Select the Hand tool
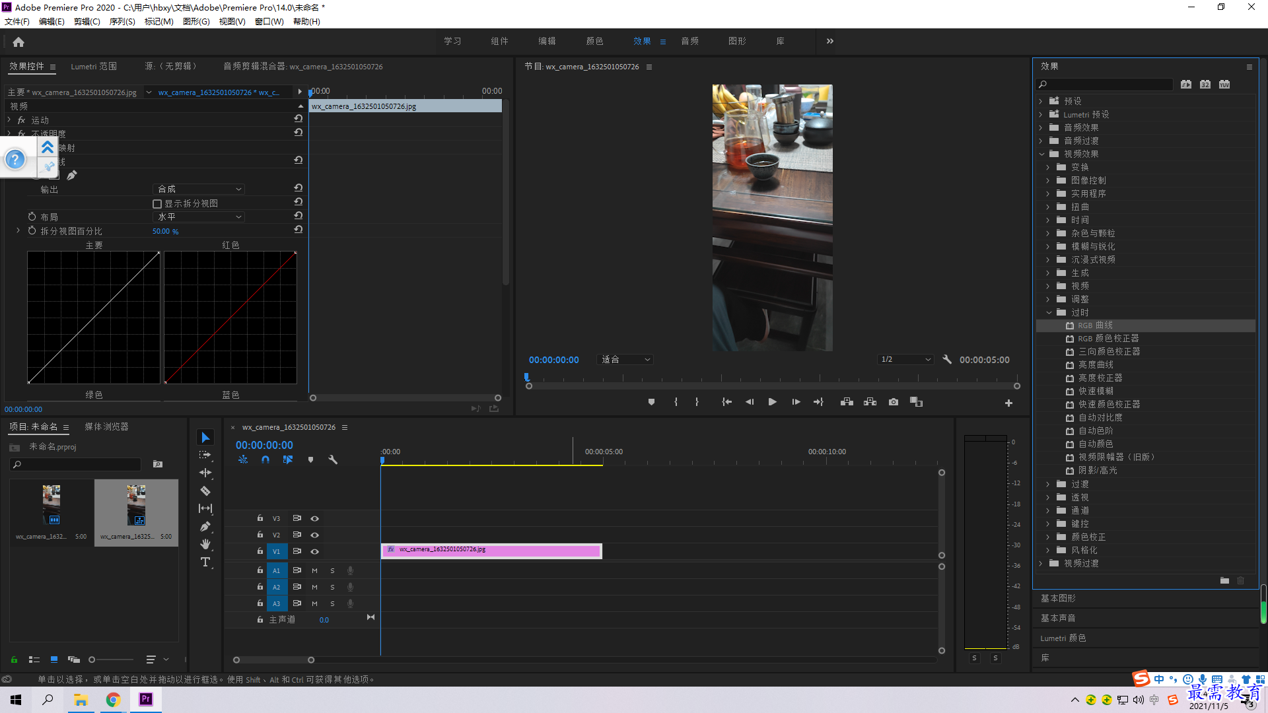The height and width of the screenshot is (713, 1268). (x=205, y=544)
